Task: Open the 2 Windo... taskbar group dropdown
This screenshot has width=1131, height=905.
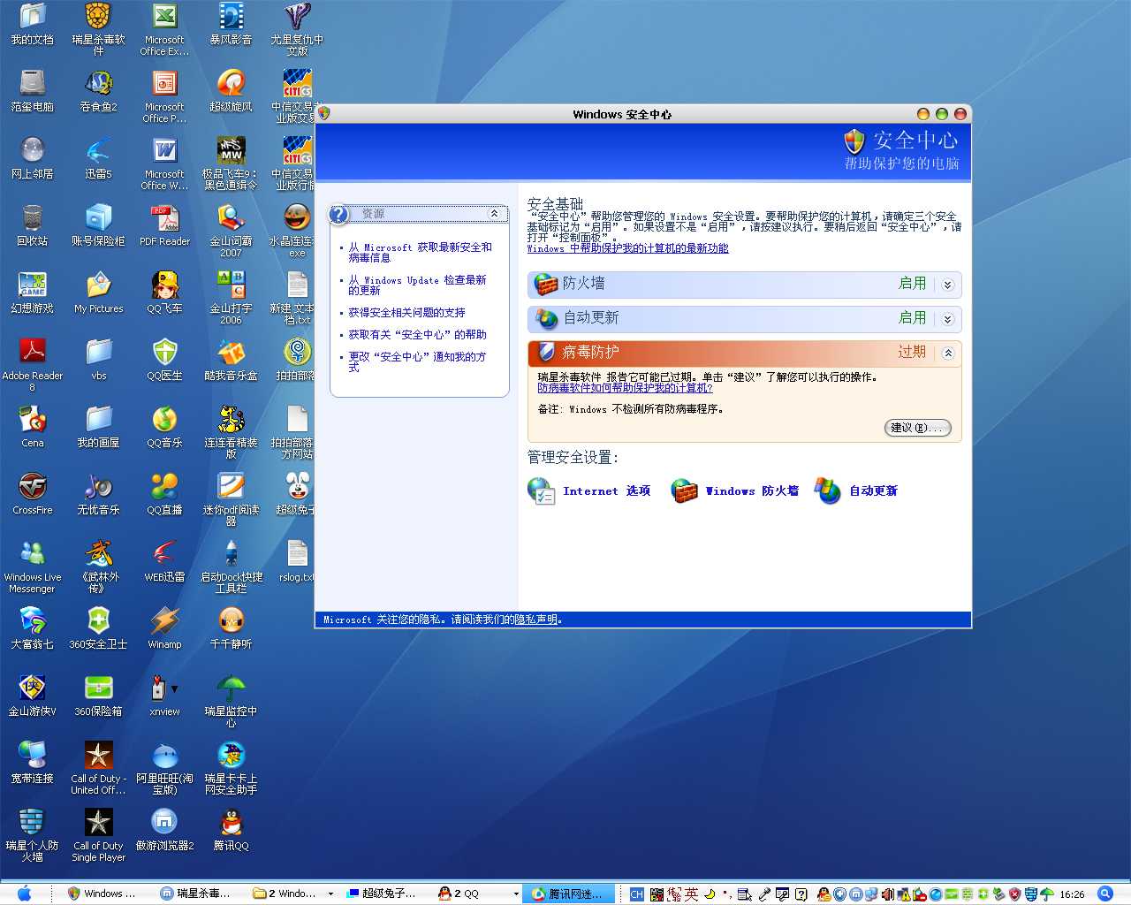Action: coord(330,894)
